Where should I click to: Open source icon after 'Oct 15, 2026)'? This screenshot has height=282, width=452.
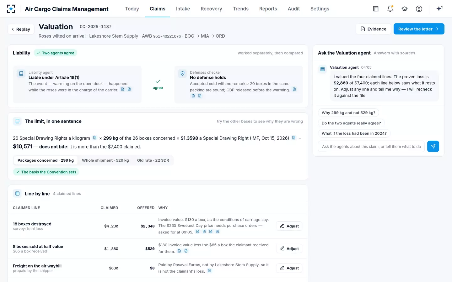click(294, 138)
